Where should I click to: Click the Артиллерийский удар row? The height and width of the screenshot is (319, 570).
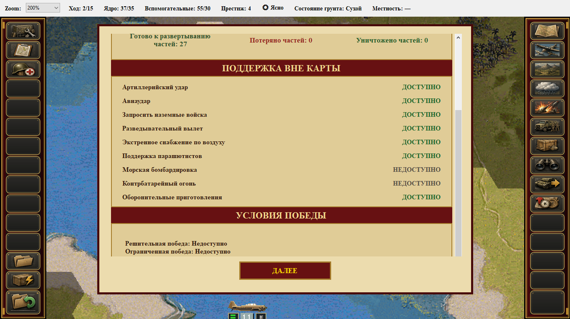point(281,87)
